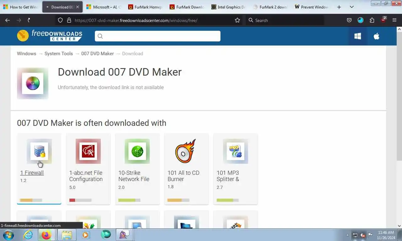
Task: Click the 10-Strike Network File rating bar
Action: [129, 200]
